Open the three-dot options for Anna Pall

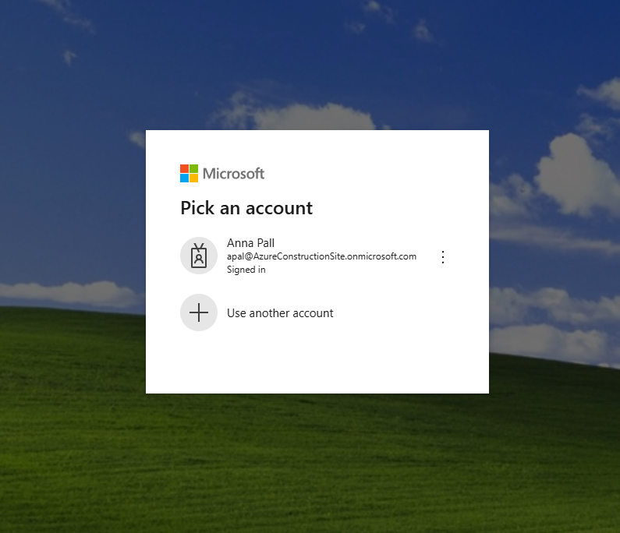(x=443, y=256)
